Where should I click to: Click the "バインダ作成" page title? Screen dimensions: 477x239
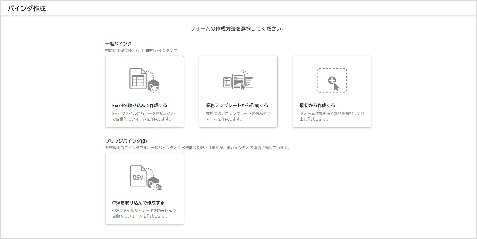[x=27, y=9]
